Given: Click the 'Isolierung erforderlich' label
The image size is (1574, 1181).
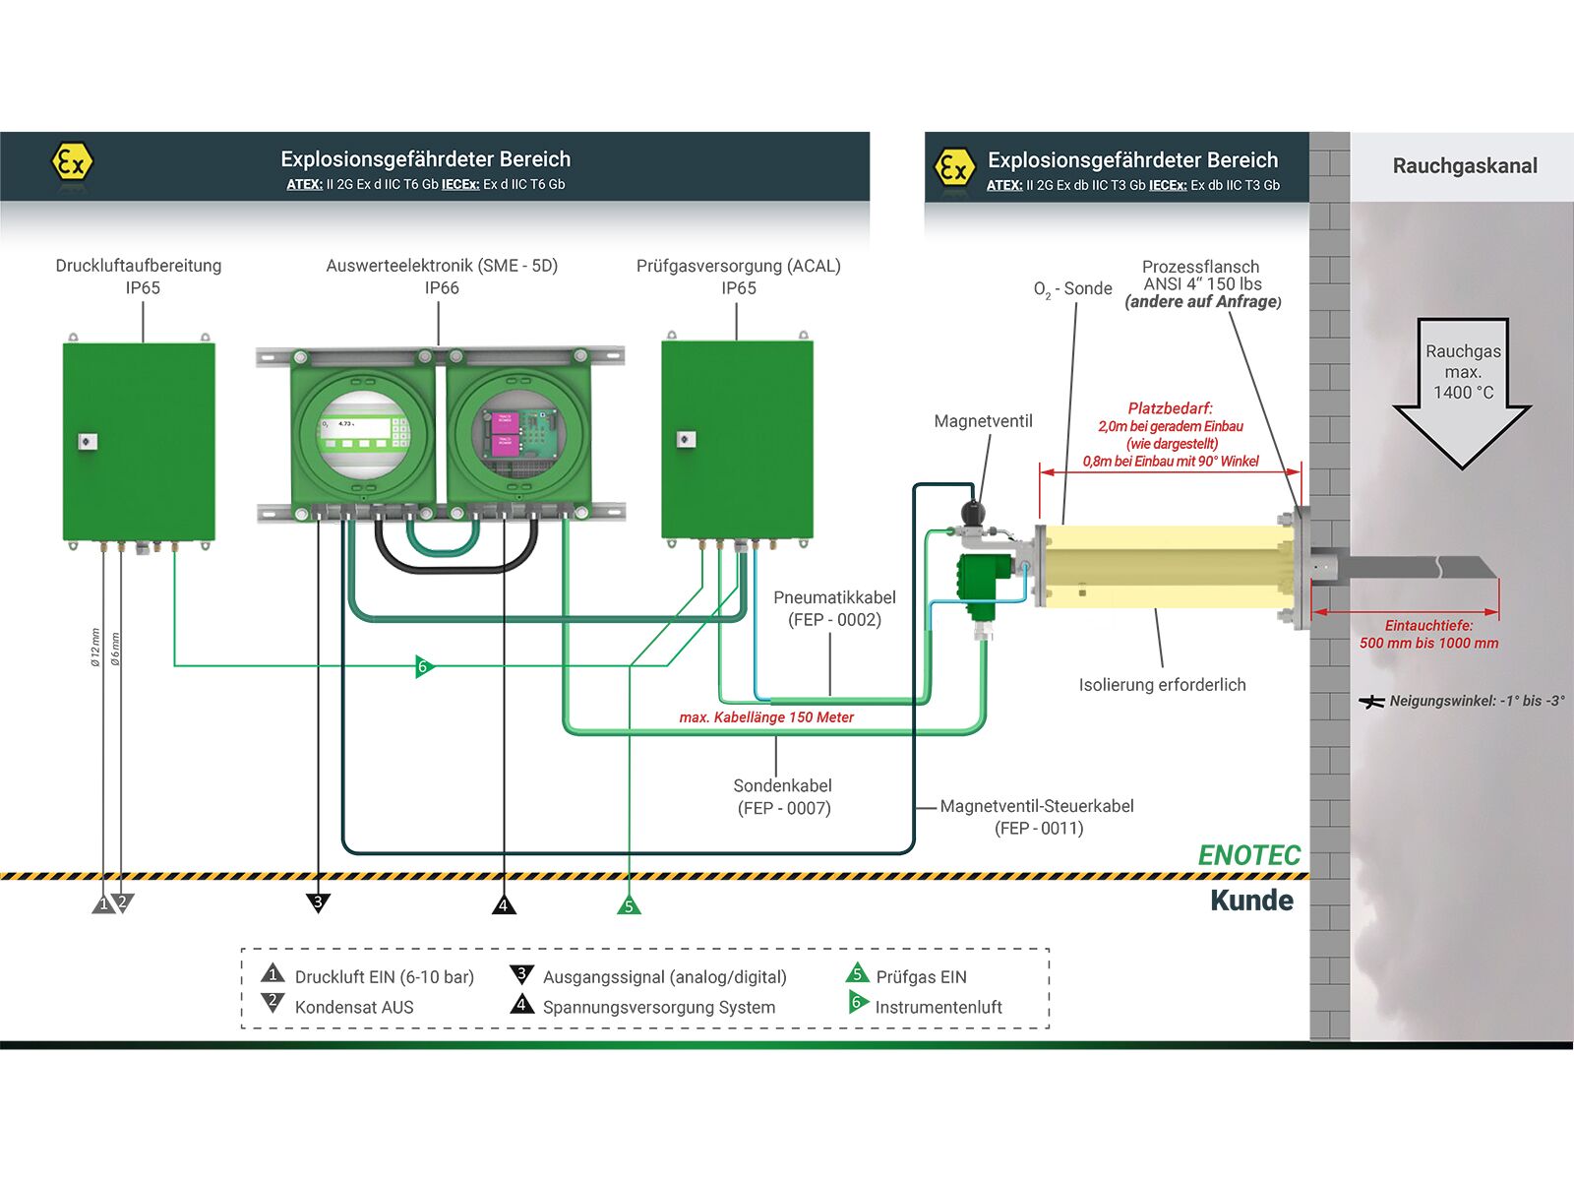Looking at the screenshot, I should (x=1162, y=685).
